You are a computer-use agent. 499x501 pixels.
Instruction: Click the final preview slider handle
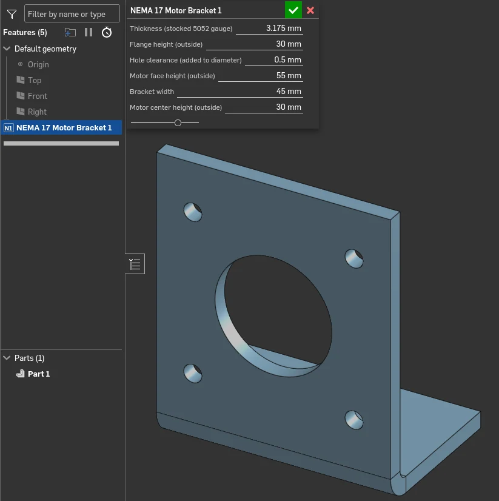pos(178,123)
